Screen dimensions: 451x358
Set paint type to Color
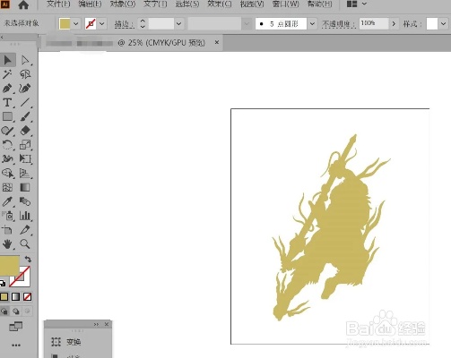4,297
